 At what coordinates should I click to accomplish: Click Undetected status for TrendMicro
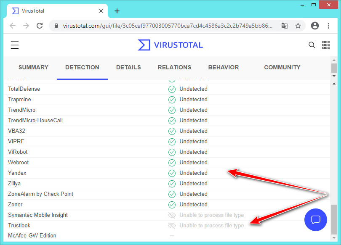pos(193,110)
